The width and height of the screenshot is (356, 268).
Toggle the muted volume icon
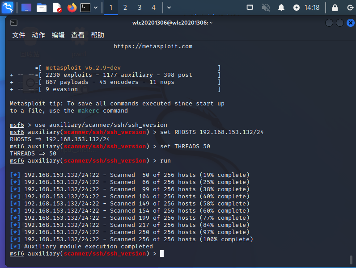click(266, 8)
